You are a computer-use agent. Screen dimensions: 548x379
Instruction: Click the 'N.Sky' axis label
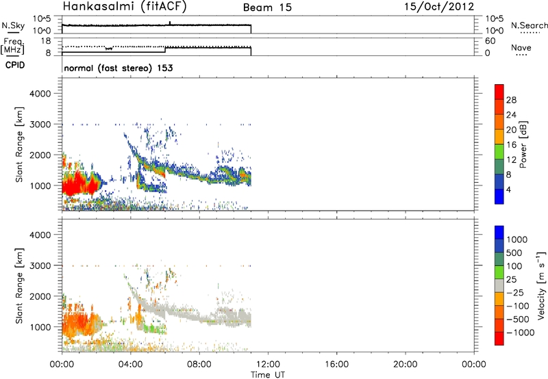(13, 26)
